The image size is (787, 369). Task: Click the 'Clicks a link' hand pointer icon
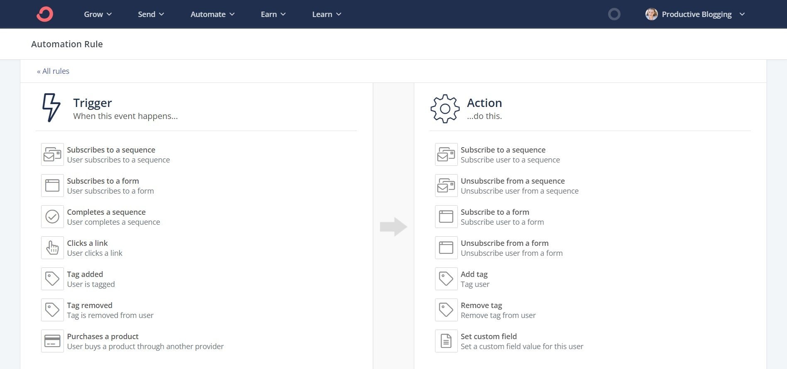click(52, 248)
